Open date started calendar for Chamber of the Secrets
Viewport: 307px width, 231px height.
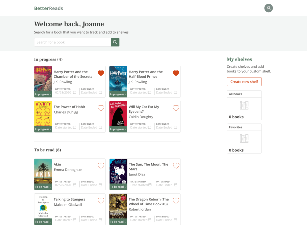(74, 92)
